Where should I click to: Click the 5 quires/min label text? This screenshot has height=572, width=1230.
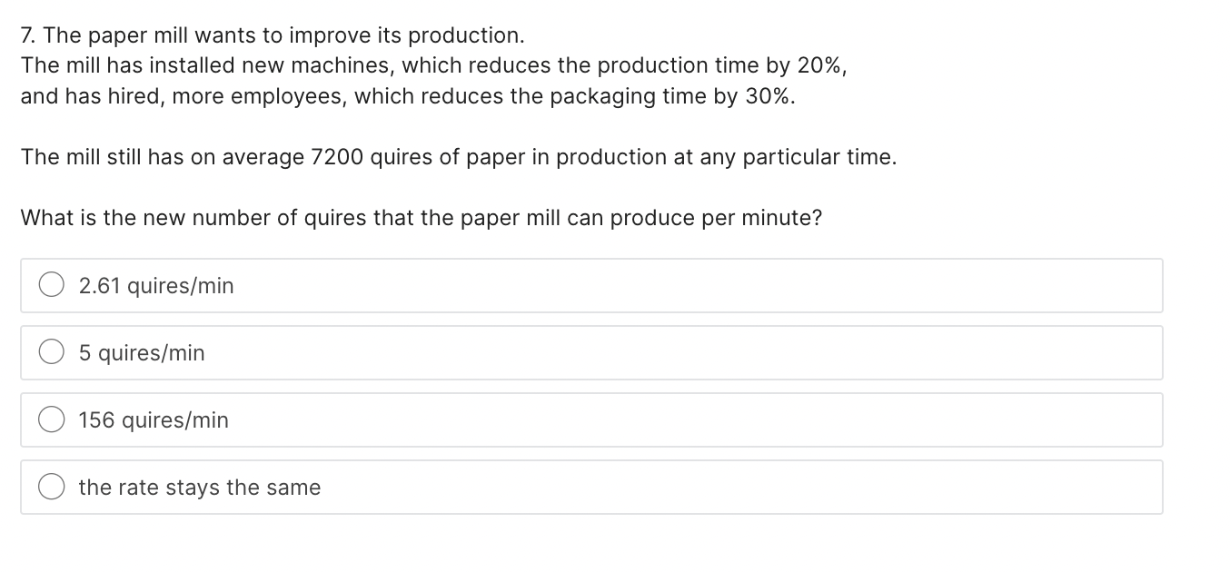[142, 352]
